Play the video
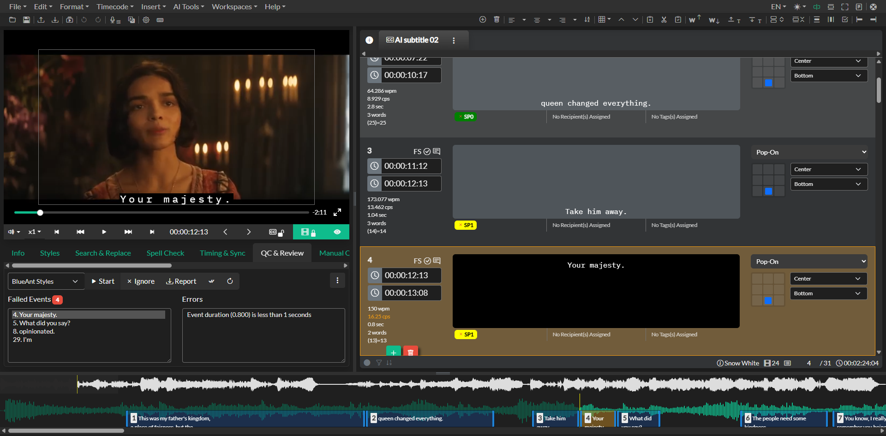The width and height of the screenshot is (886, 436). 104,232
